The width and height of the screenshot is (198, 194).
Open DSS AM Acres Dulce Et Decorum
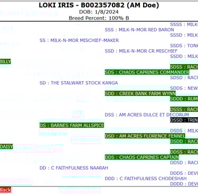[x=147, y=114]
